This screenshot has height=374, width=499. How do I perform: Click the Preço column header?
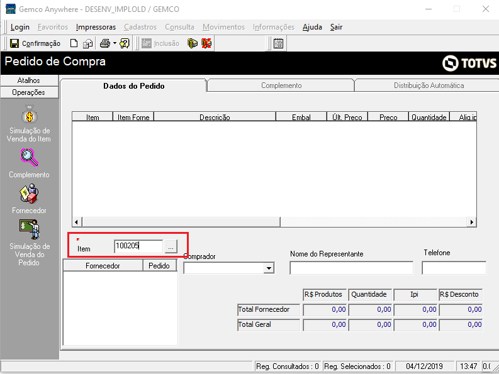coord(388,117)
